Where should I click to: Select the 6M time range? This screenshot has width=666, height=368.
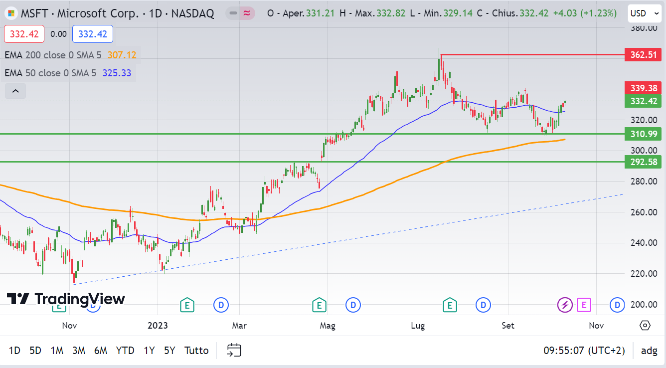pyautogui.click(x=101, y=351)
